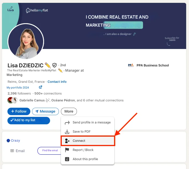
Task: Click the Follow button
Action: coord(19,111)
